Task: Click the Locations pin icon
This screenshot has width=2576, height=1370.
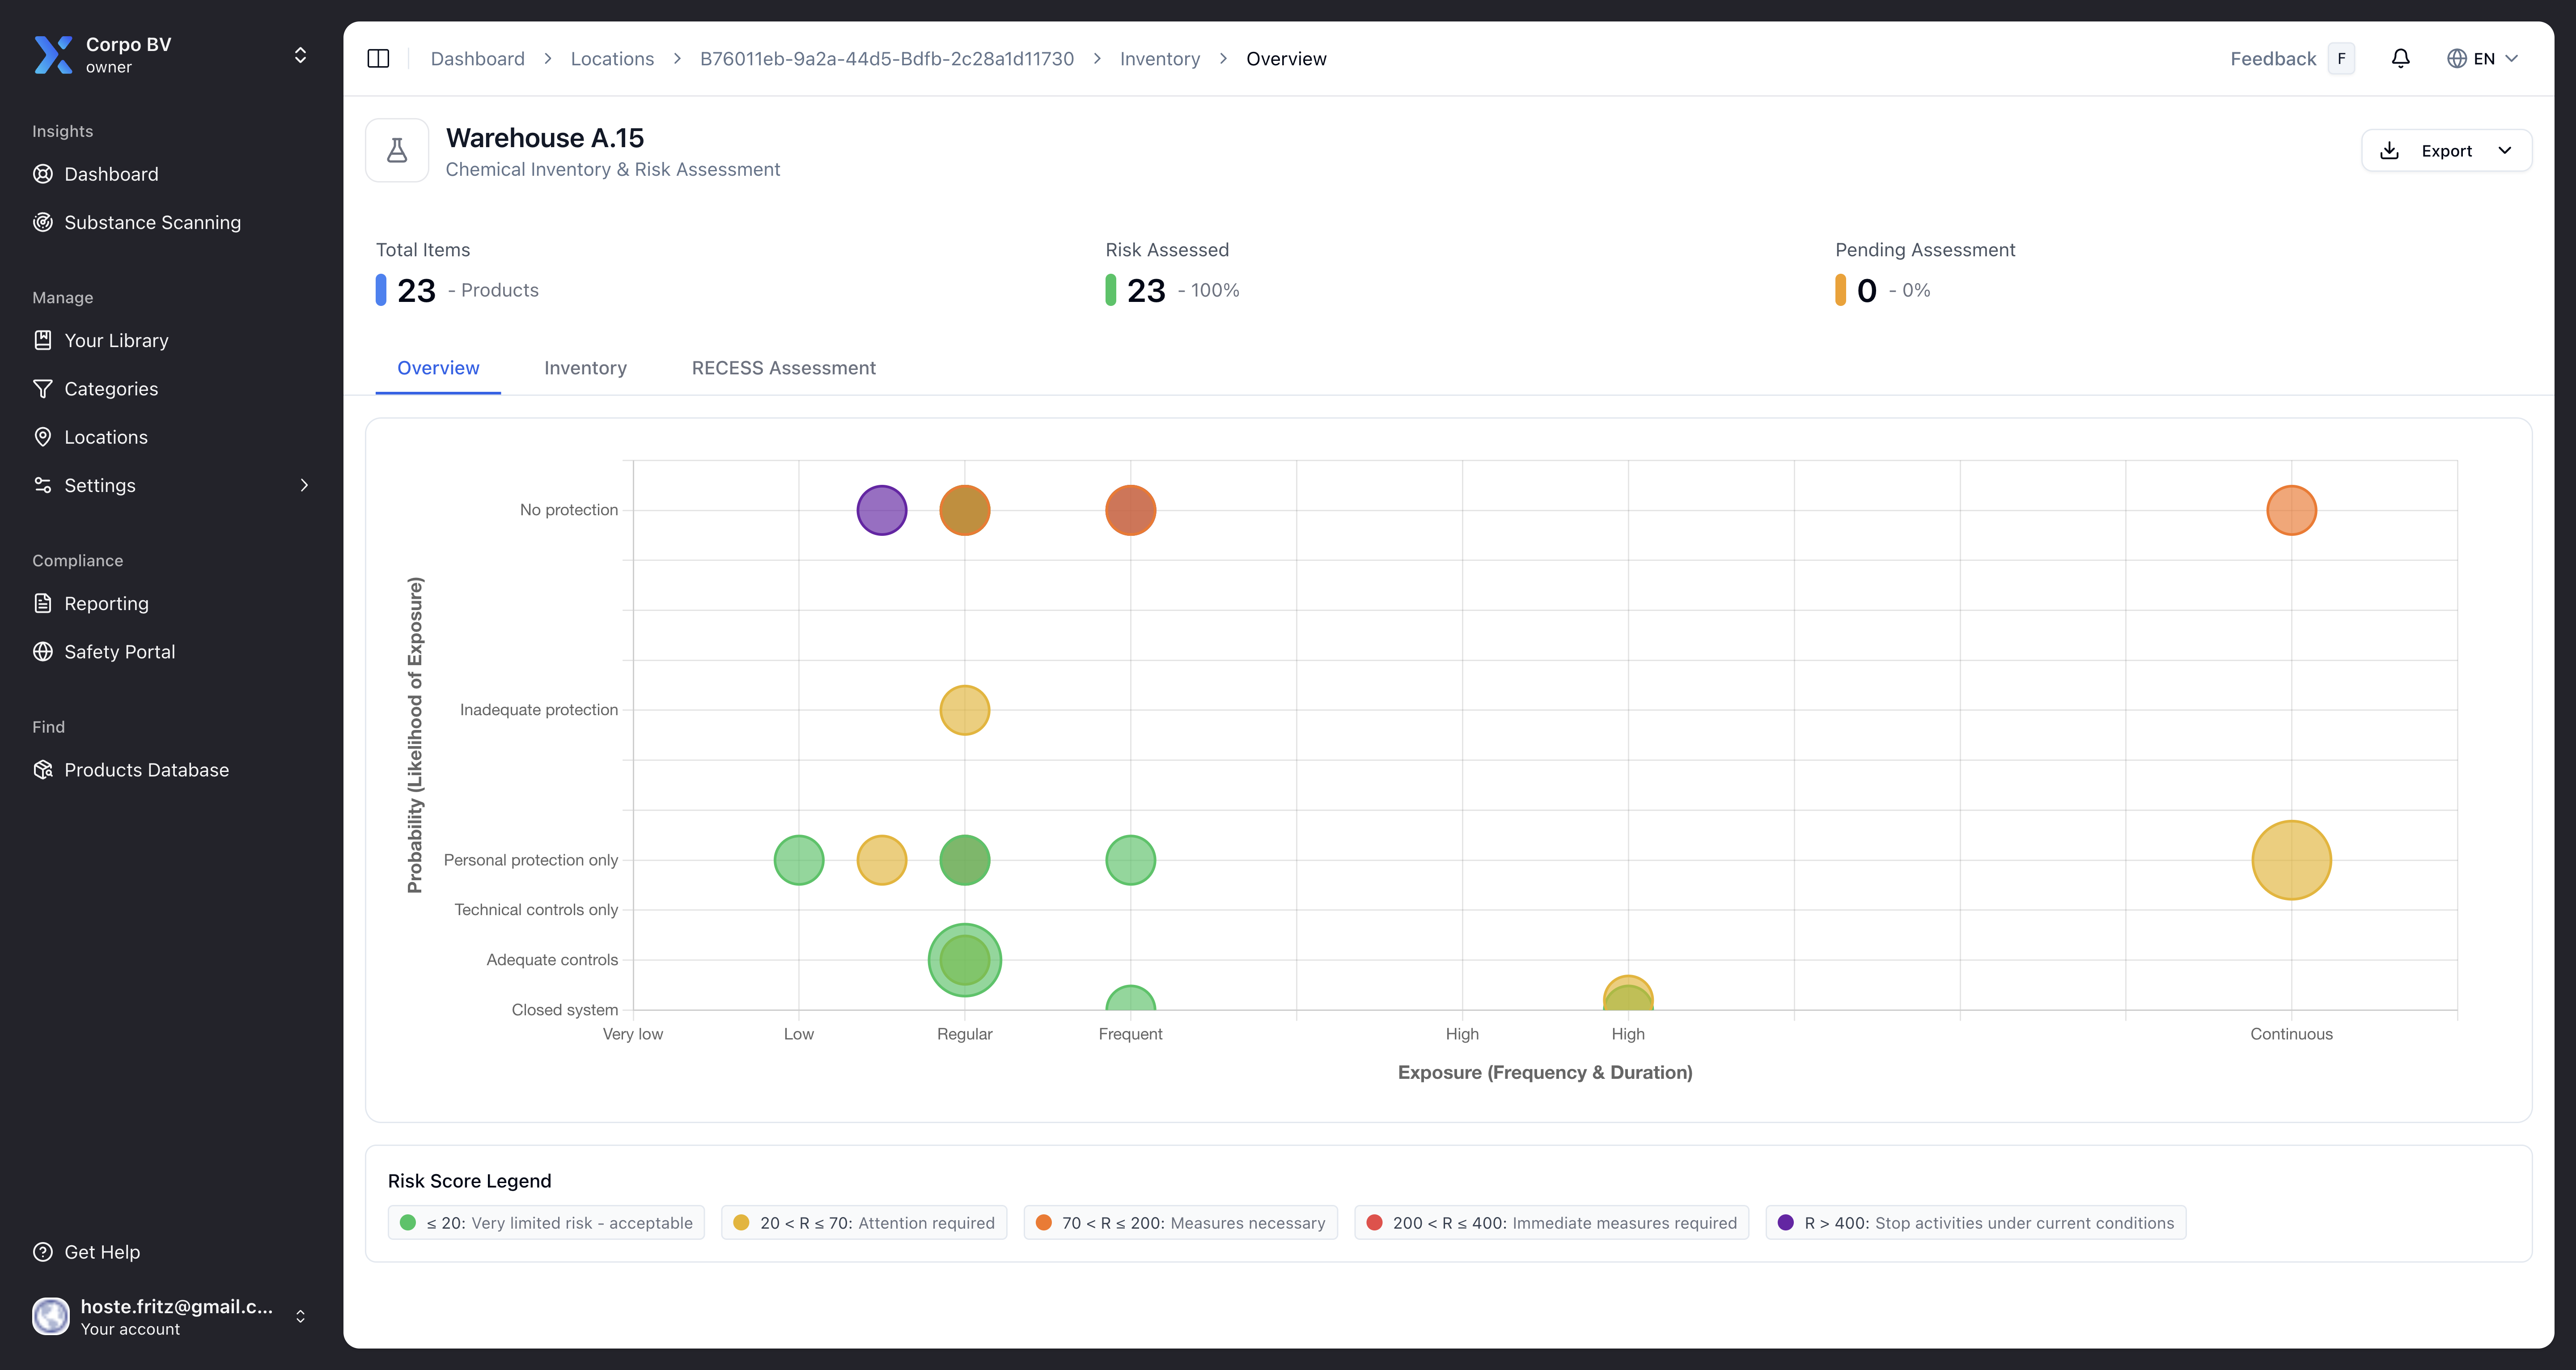Action: click(43, 437)
